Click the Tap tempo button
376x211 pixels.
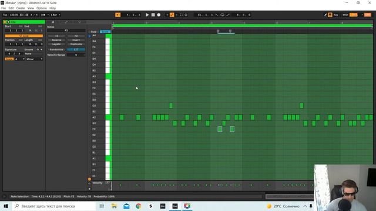click(x=5, y=15)
